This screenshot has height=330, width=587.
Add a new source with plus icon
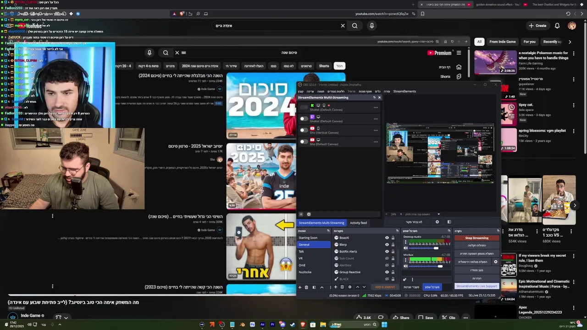pyautogui.click(x=336, y=287)
